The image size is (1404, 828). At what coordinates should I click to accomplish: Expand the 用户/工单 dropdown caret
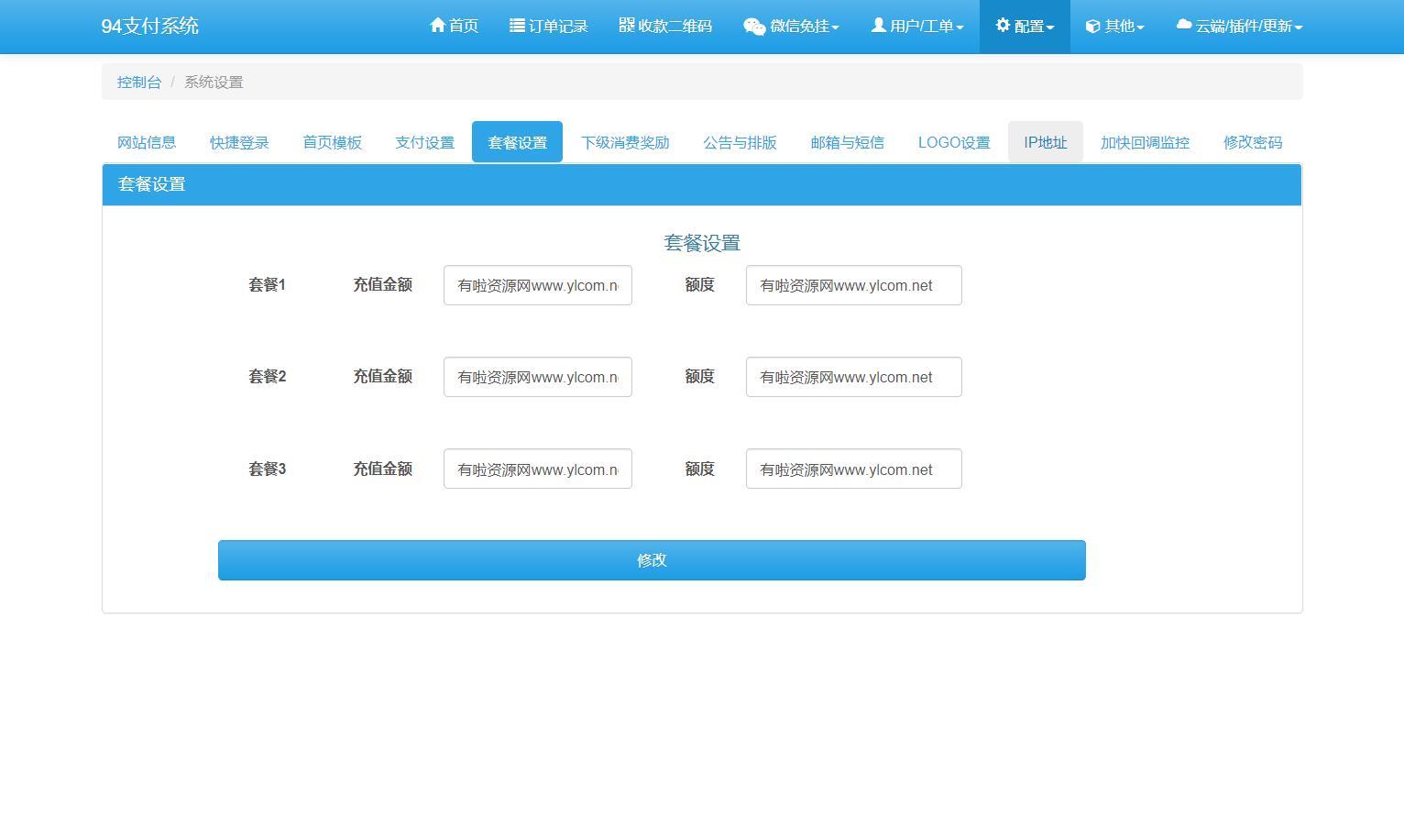tap(960, 28)
